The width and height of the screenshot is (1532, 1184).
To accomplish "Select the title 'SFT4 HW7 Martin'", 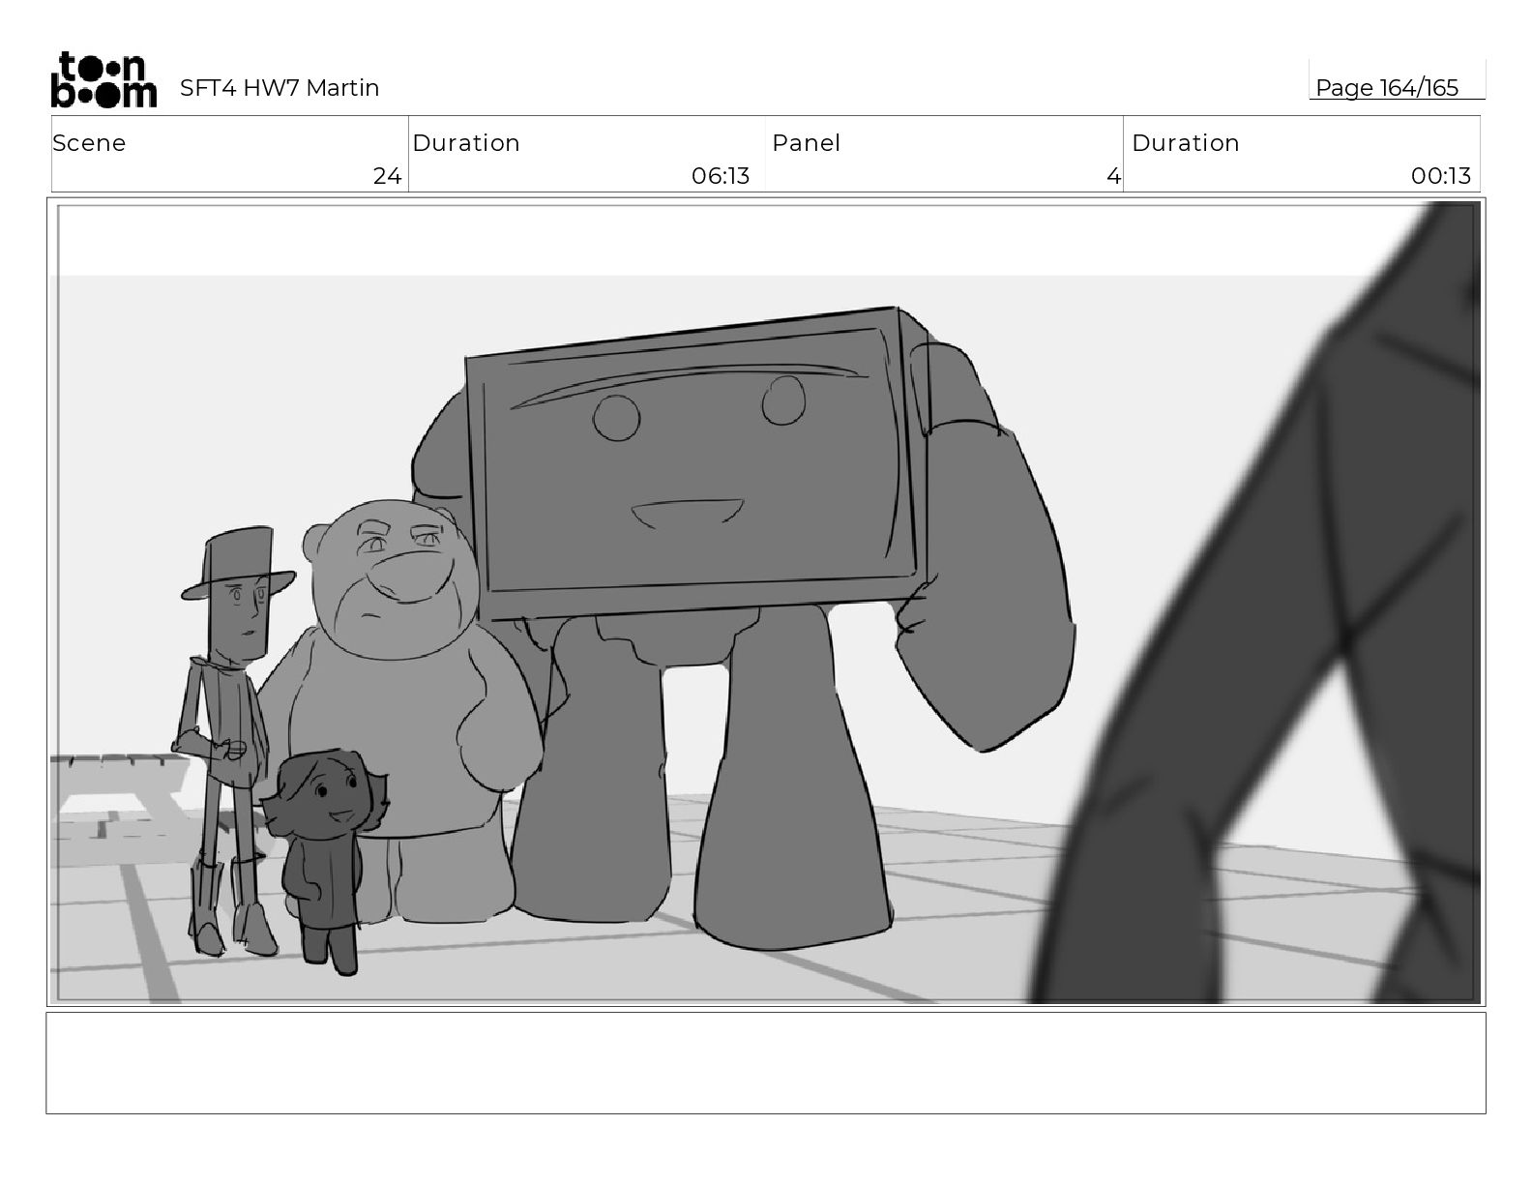I will [280, 88].
